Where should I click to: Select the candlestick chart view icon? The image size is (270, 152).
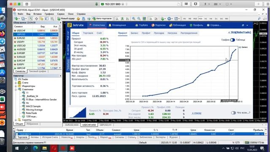[122, 19]
